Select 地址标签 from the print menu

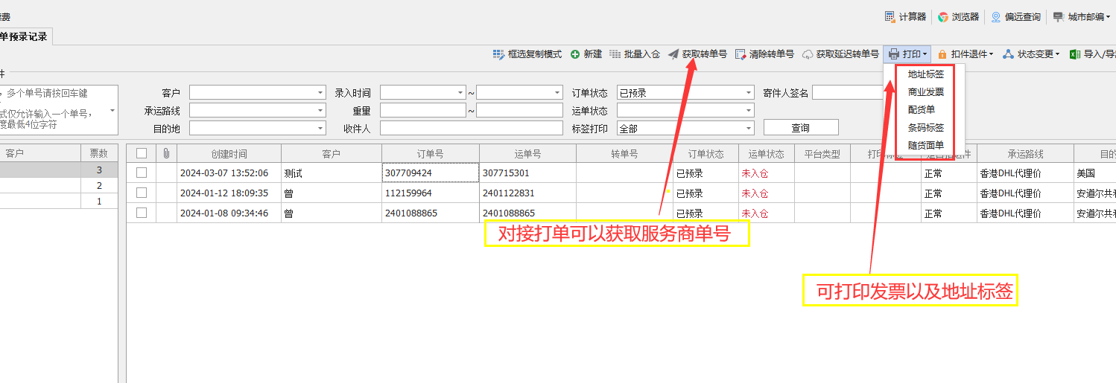click(925, 74)
